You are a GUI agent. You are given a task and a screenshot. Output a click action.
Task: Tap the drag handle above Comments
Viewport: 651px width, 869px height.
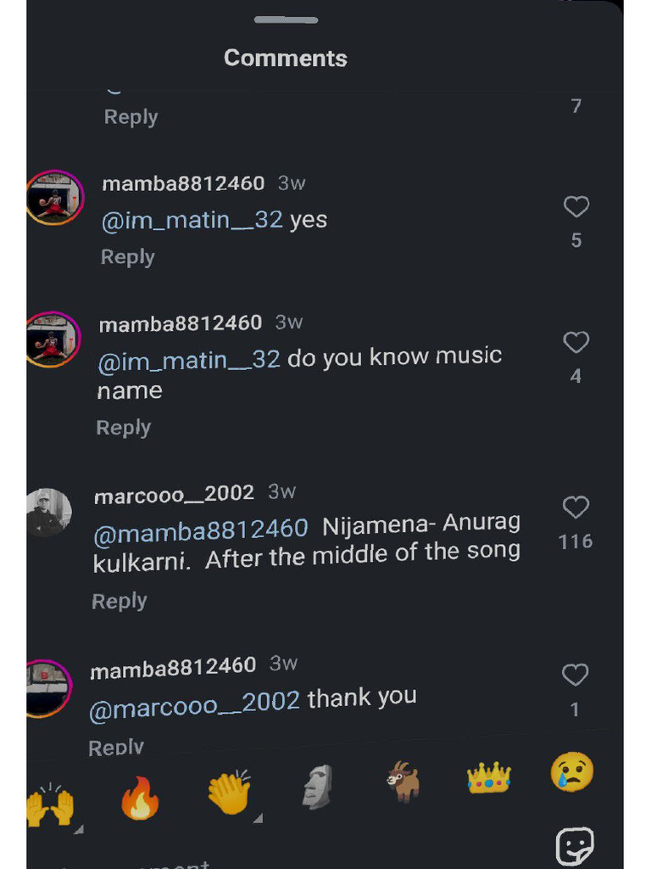pos(286,20)
